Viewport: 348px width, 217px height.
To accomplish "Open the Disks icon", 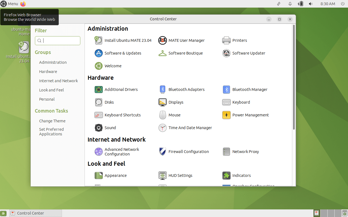I will (98, 102).
